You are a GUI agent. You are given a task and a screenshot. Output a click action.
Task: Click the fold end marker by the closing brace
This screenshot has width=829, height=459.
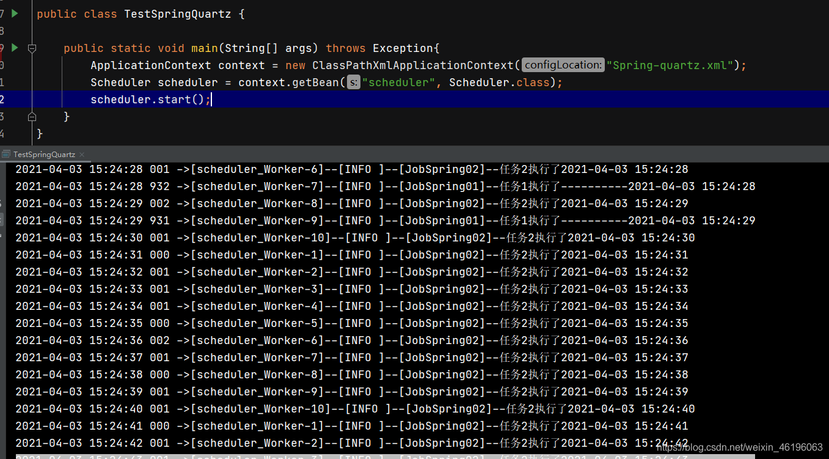click(32, 116)
